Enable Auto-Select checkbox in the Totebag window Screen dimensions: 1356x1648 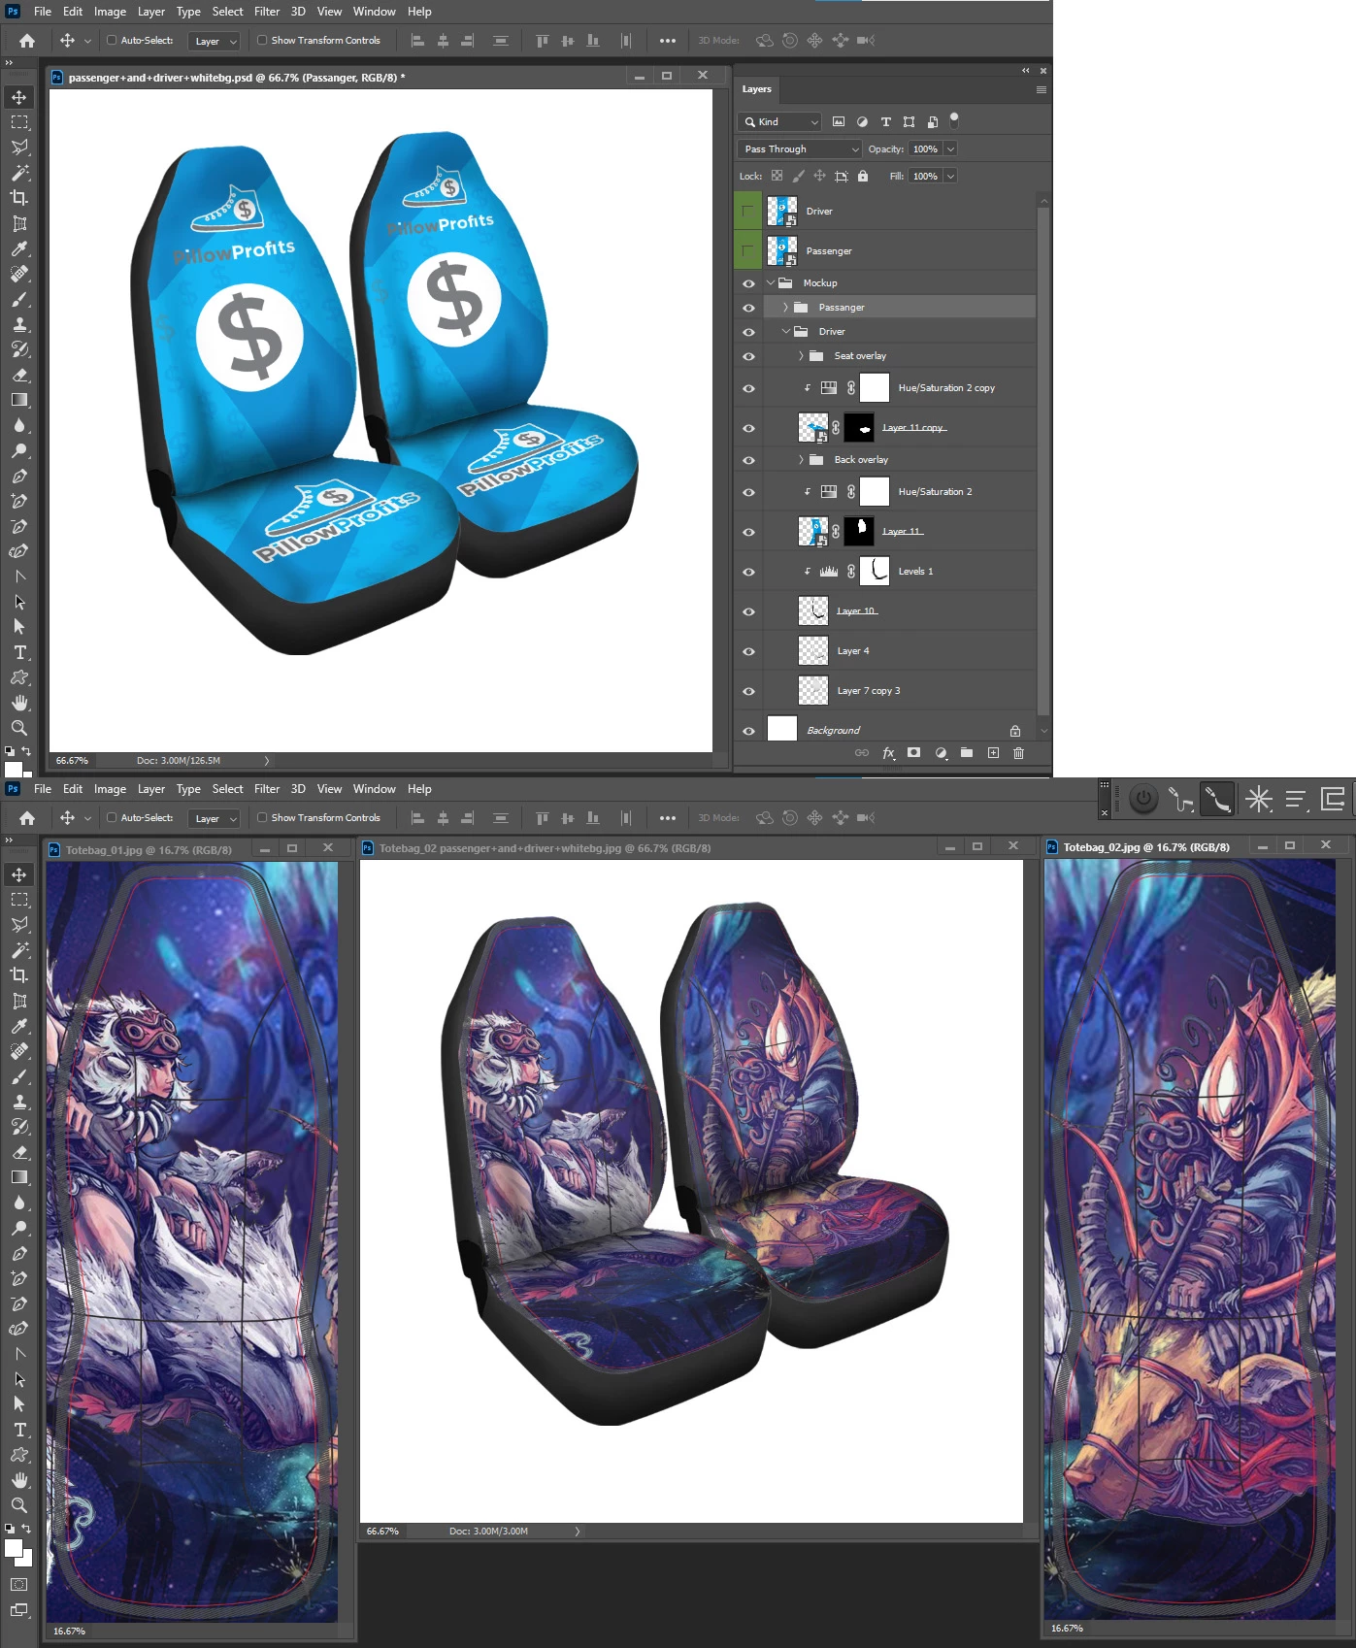point(112,817)
